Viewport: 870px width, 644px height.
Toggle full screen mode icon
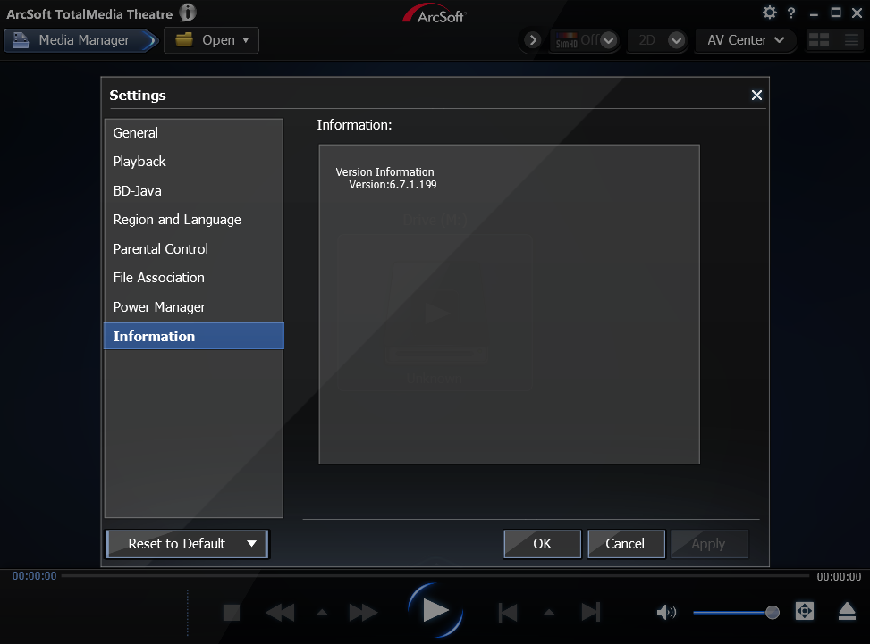click(805, 611)
